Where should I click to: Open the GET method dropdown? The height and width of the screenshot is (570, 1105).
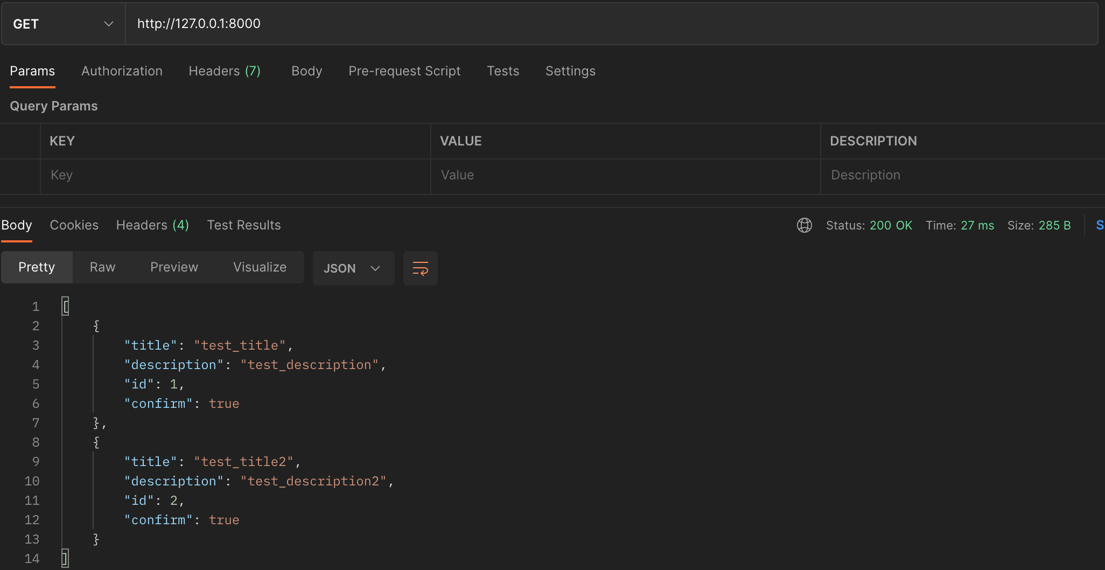click(64, 24)
